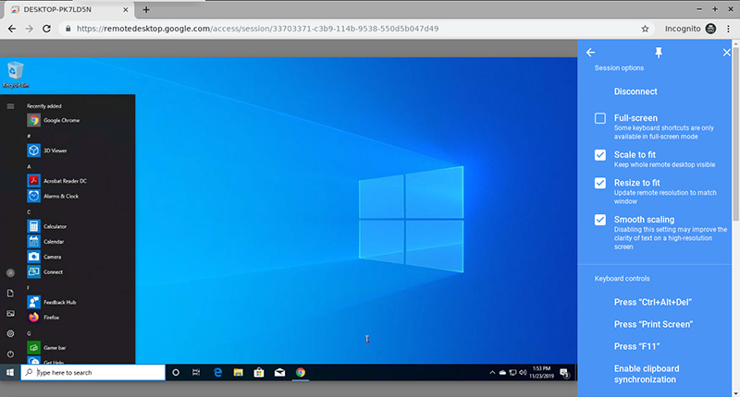Select DESKTOP-PK7LD5N browser tab
Screen dimensions: 740x397
coord(68,9)
